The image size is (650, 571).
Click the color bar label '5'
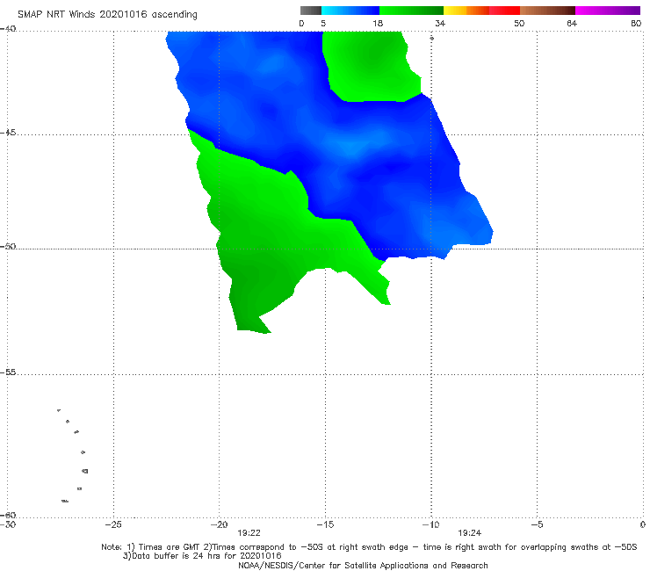point(323,23)
